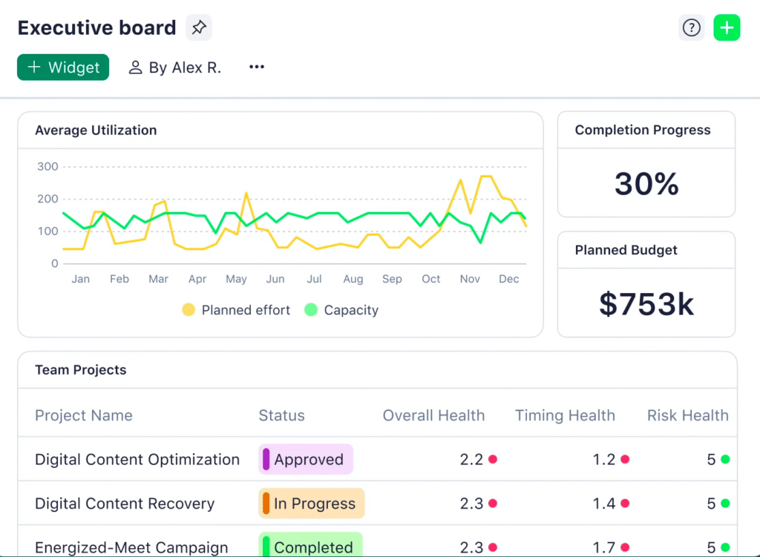
Task: Click the person icon by Alex R.
Action: point(135,67)
